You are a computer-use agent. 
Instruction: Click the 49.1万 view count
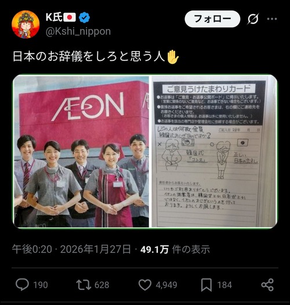154,249
